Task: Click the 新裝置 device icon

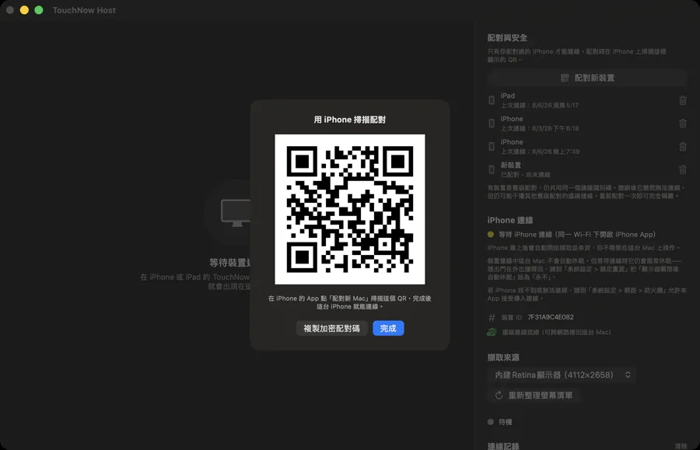Action: point(492,170)
